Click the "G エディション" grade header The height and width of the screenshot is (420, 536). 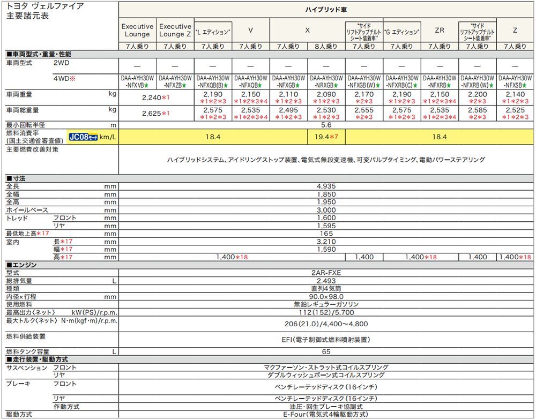[401, 32]
